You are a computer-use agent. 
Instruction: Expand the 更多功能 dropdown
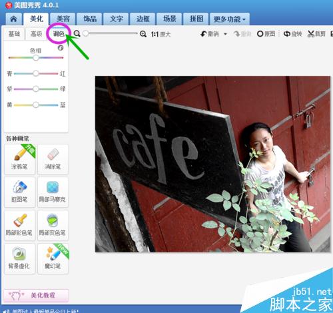coord(229,19)
